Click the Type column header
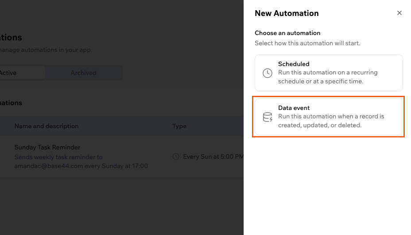Viewport: 411px width, 235px height. [179, 126]
